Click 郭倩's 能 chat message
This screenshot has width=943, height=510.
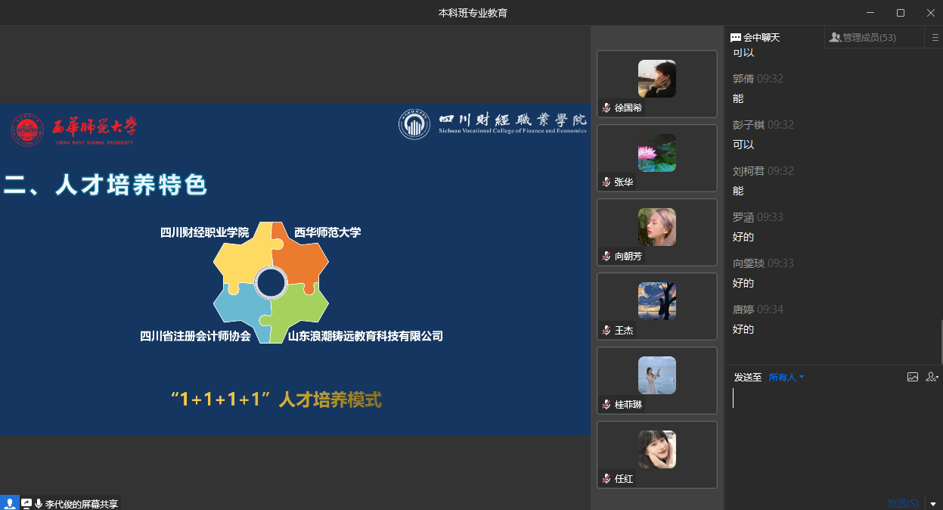pyautogui.click(x=738, y=98)
